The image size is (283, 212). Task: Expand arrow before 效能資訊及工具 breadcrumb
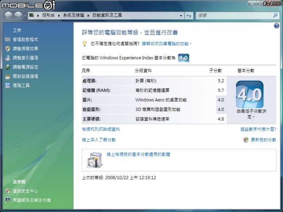coord(88,15)
